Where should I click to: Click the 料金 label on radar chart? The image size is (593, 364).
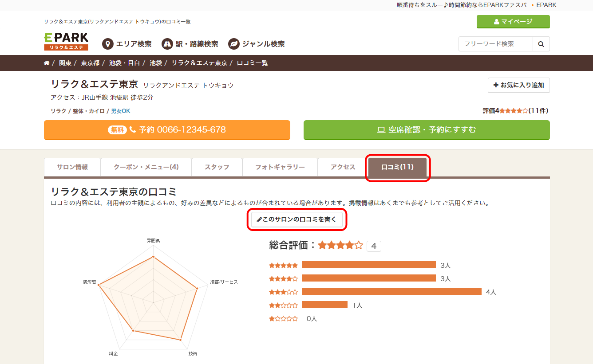click(113, 354)
